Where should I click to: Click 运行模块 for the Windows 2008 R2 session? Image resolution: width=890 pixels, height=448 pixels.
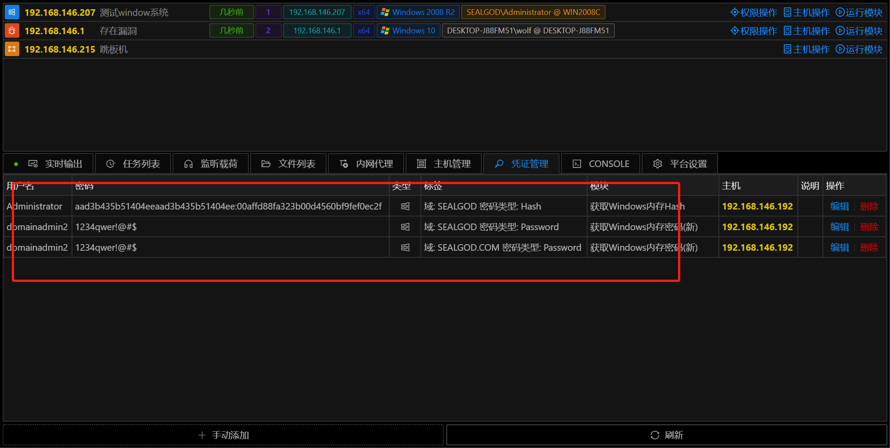[x=859, y=12]
